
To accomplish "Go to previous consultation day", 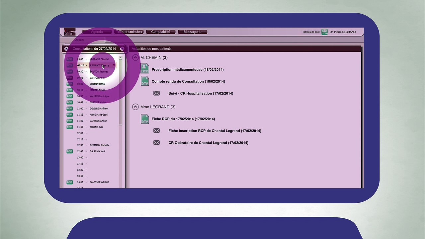I will (x=66, y=49).
